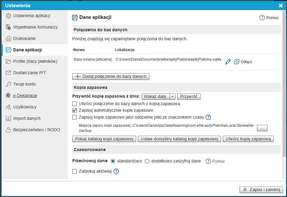Click help icon beside timestamp backup option
287x197 pixels.
tap(208, 117)
